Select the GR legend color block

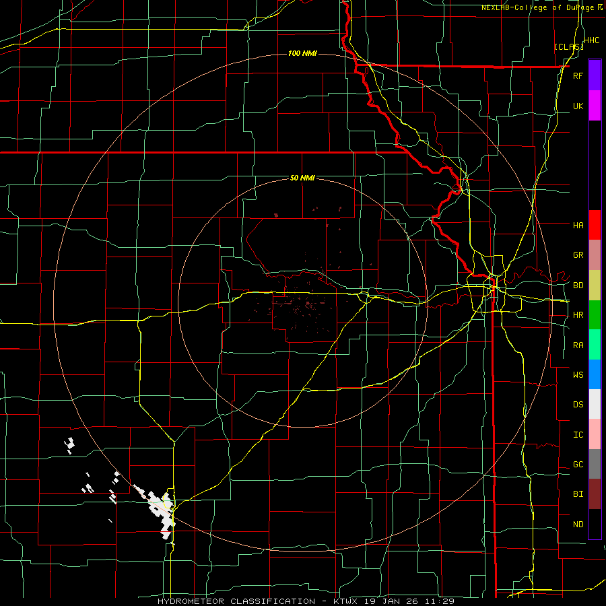click(x=595, y=255)
